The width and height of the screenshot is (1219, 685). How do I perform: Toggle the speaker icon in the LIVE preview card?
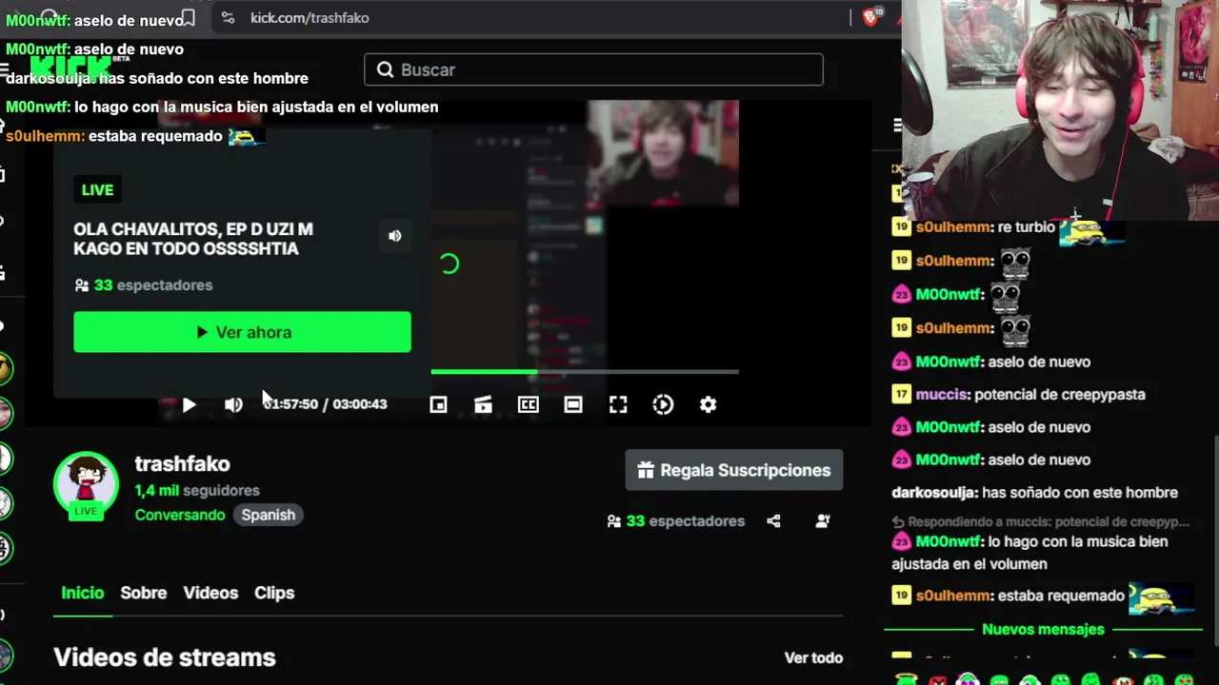[395, 236]
